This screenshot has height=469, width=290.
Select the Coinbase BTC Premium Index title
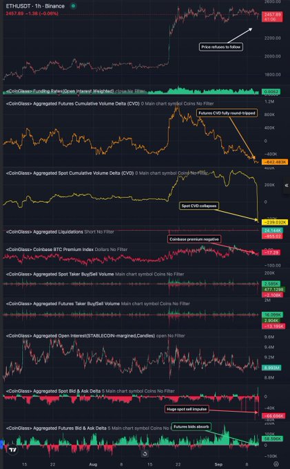pos(50,250)
